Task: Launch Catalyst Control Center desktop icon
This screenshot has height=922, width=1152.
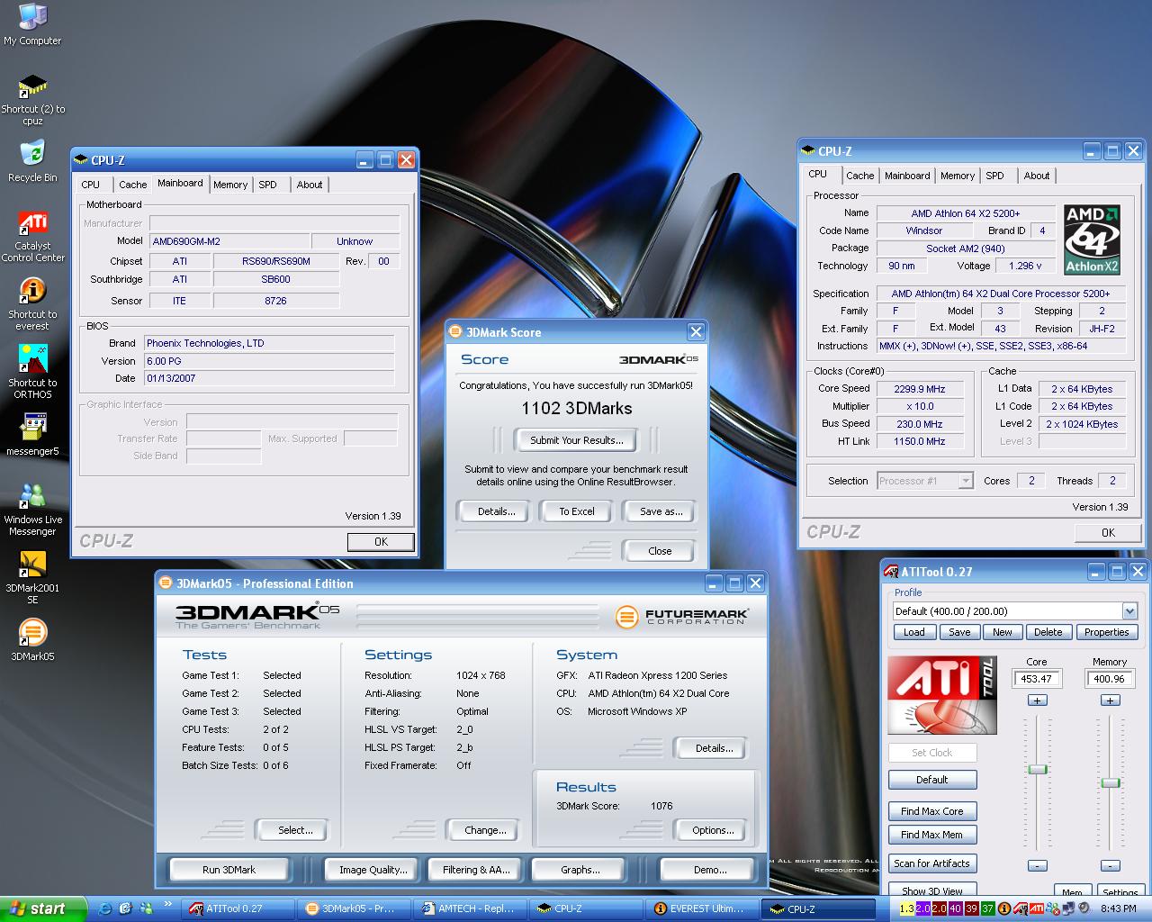Action: point(32,236)
